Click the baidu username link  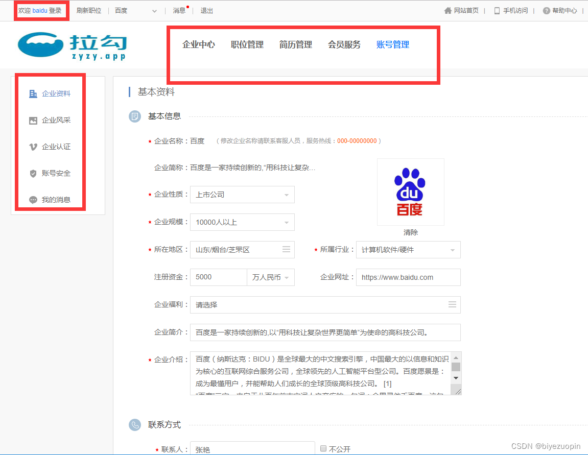click(x=40, y=11)
